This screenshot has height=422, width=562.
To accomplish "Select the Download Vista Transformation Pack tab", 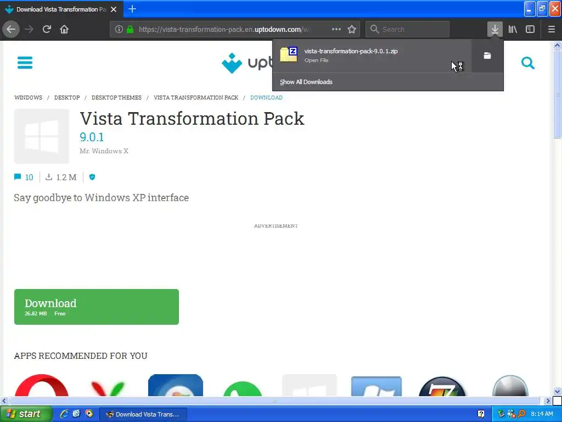I will pyautogui.click(x=61, y=9).
